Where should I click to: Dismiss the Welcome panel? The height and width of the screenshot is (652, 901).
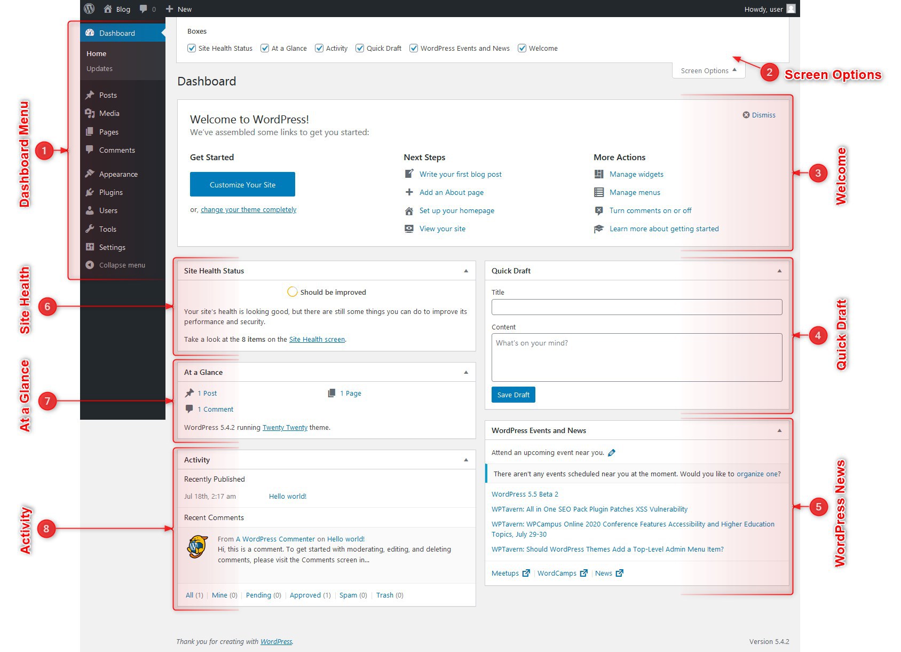click(x=758, y=115)
